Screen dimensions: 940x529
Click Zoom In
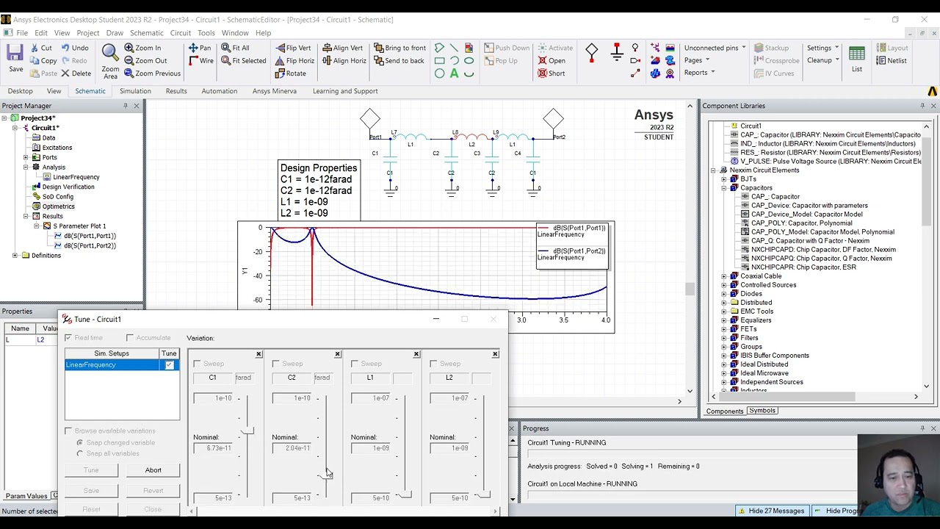click(x=142, y=48)
